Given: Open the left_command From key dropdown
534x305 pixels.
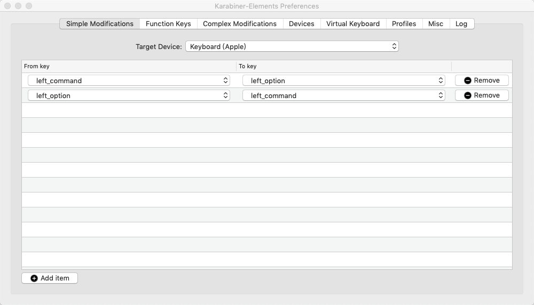Looking at the screenshot, I should coord(129,81).
